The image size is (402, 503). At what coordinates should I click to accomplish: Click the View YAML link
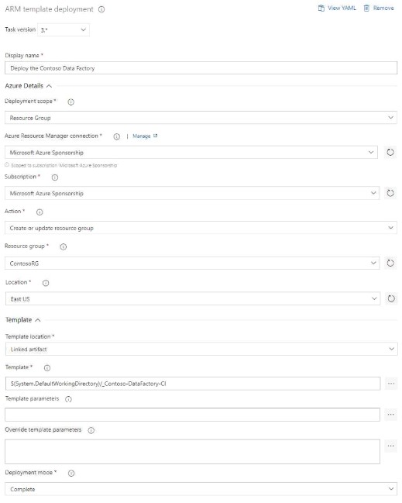pos(337,9)
